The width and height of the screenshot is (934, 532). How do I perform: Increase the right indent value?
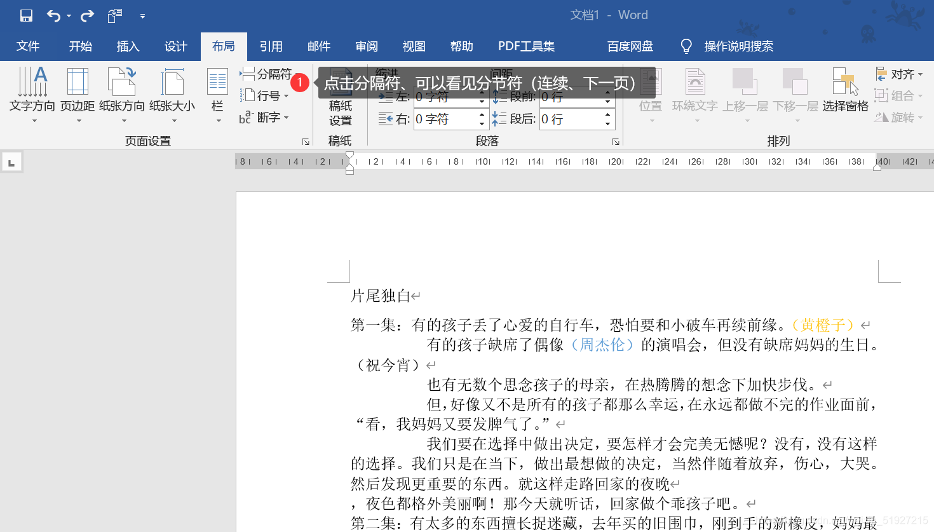coord(482,115)
